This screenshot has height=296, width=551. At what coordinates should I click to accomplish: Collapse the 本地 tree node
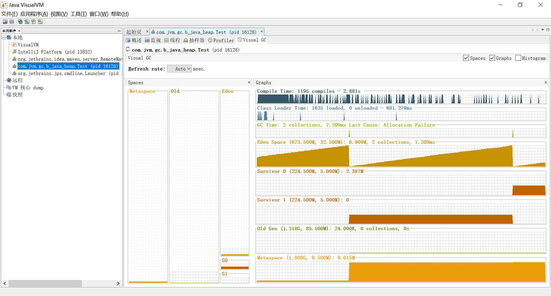[x=4, y=38]
